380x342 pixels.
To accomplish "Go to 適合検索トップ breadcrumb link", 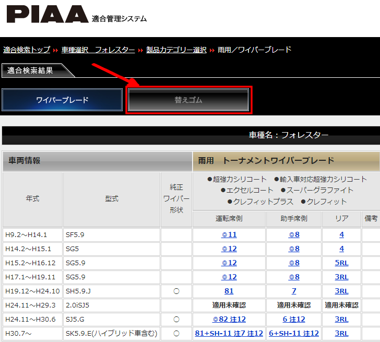I will tap(27, 50).
